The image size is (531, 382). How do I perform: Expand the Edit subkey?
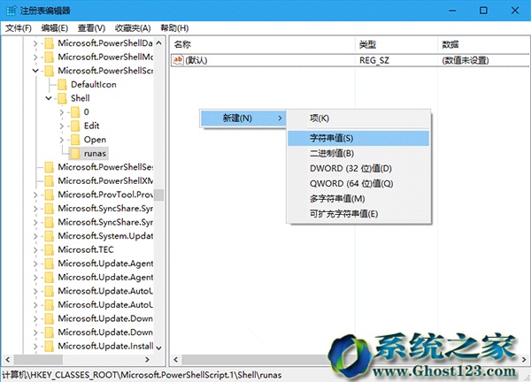click(x=61, y=126)
